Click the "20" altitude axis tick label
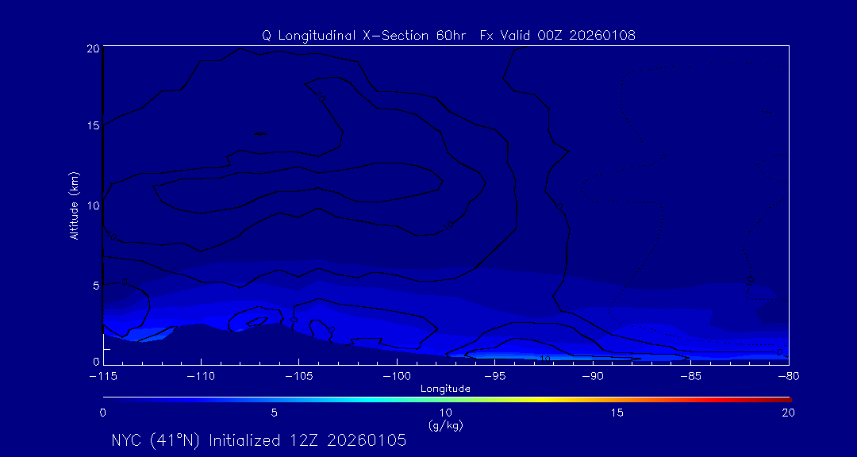 pyautogui.click(x=92, y=48)
